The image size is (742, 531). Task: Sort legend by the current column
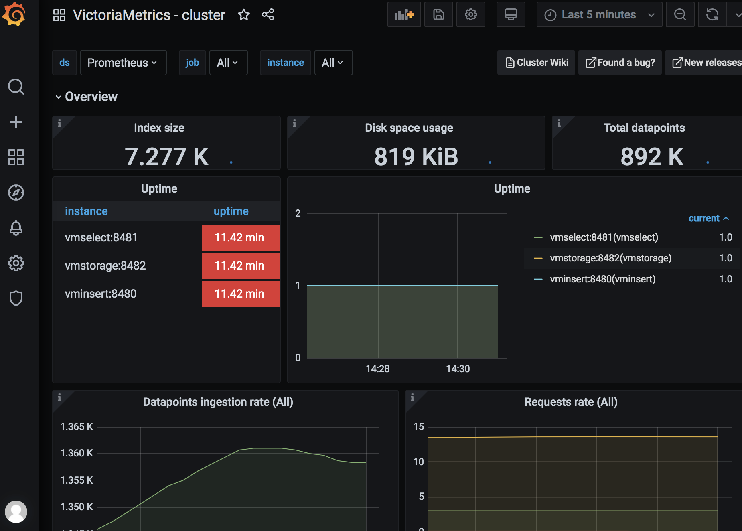[x=708, y=218]
